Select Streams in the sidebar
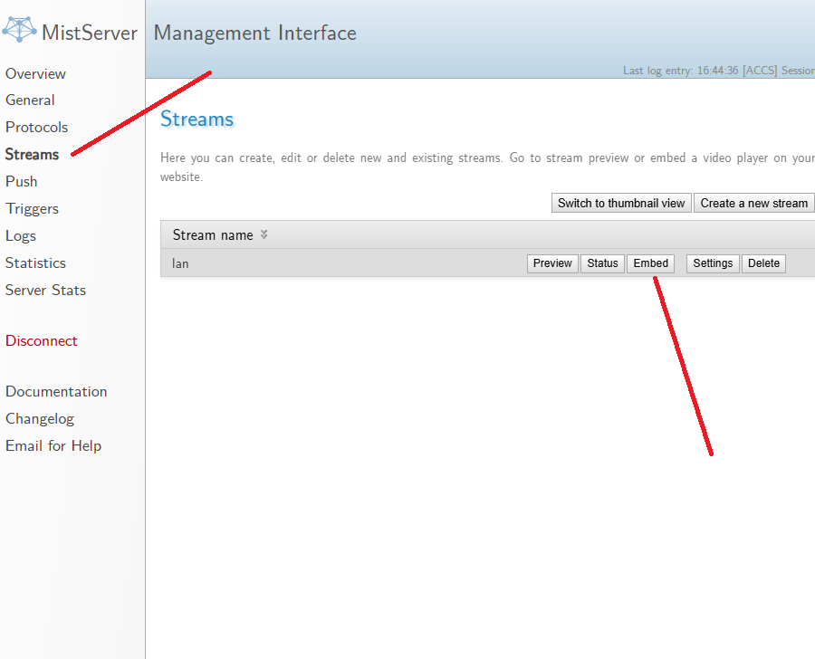815x659 pixels. click(32, 155)
